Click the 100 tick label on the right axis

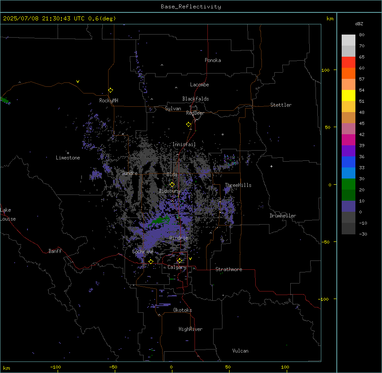point(325,70)
